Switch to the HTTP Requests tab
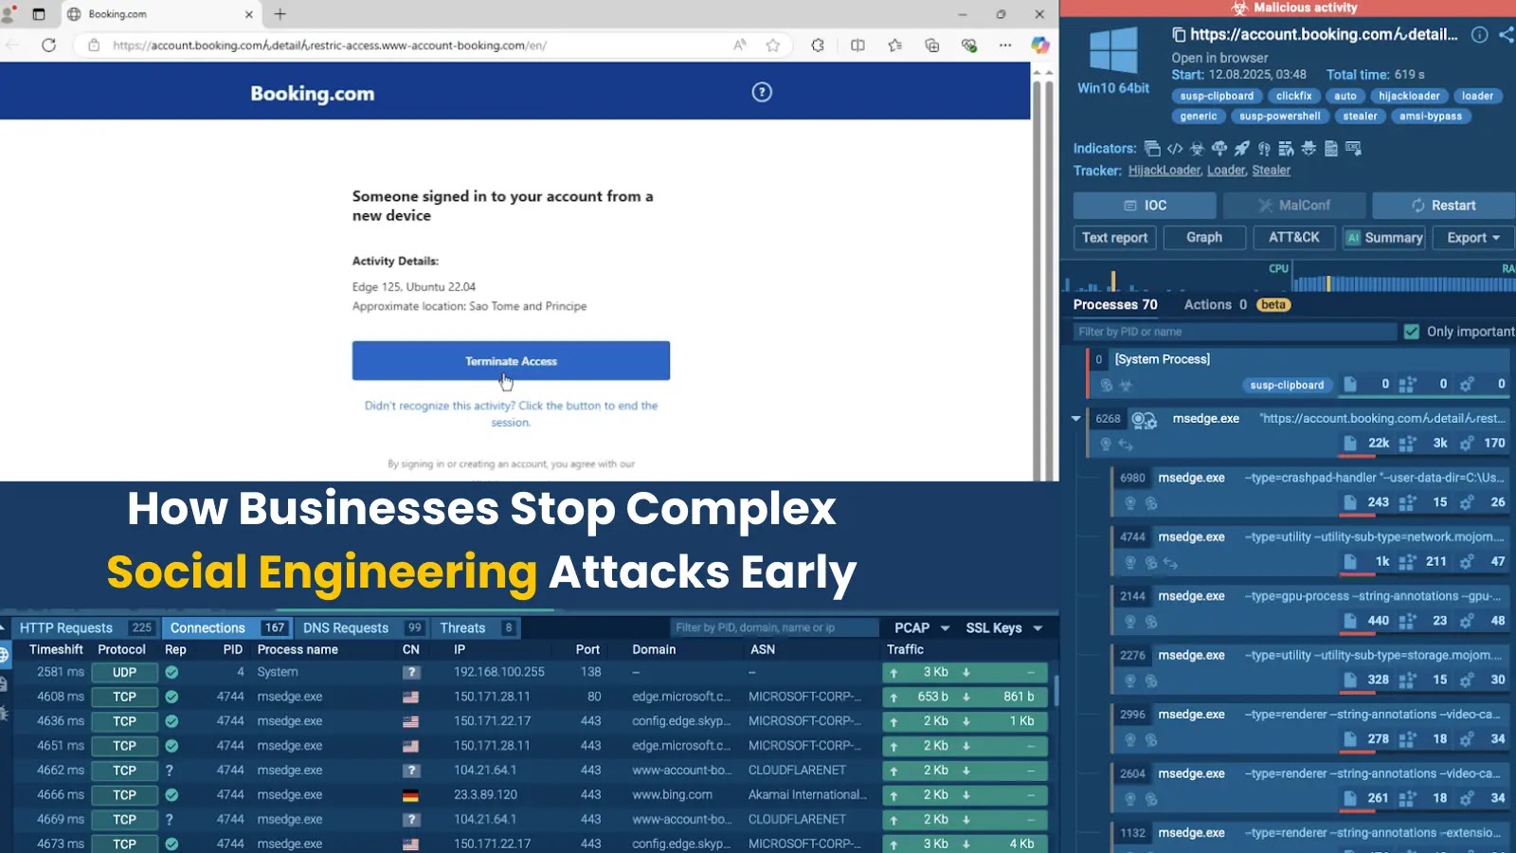This screenshot has height=853, width=1516. click(x=67, y=627)
